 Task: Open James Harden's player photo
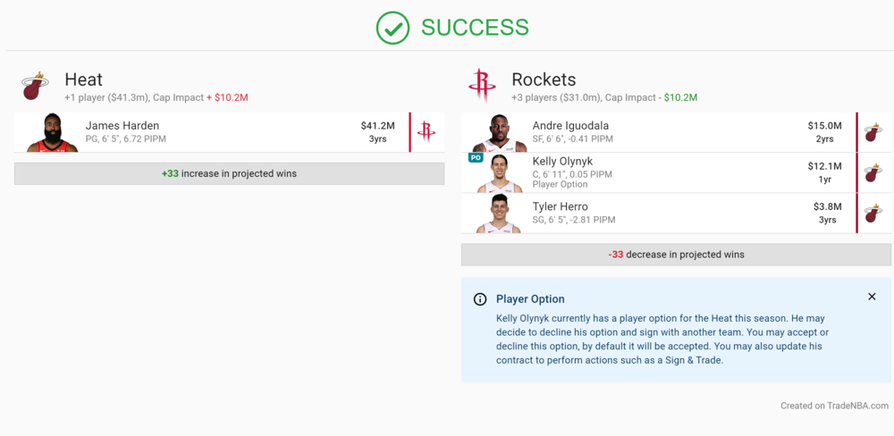(53, 132)
